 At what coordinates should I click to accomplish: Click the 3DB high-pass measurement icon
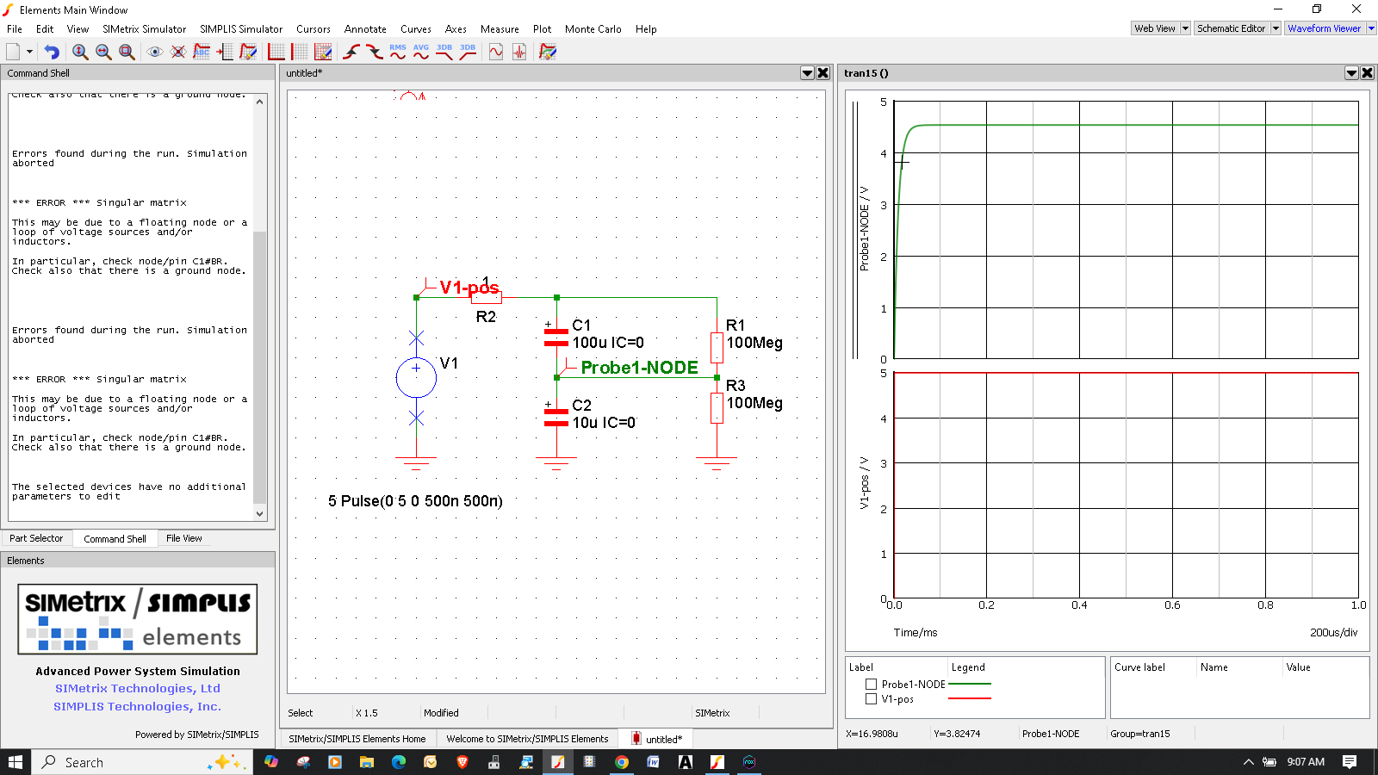pos(468,52)
